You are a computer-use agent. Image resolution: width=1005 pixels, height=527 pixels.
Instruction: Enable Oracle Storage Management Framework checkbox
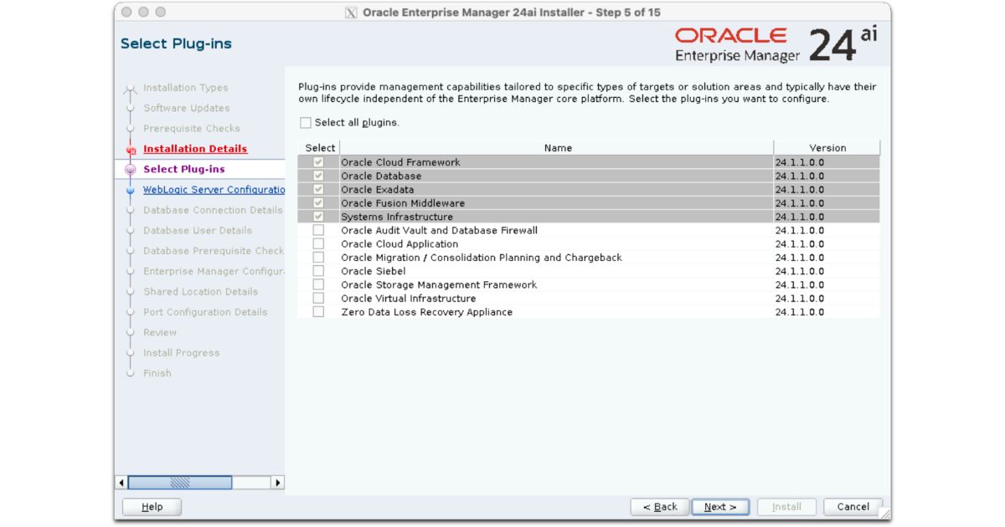click(318, 284)
